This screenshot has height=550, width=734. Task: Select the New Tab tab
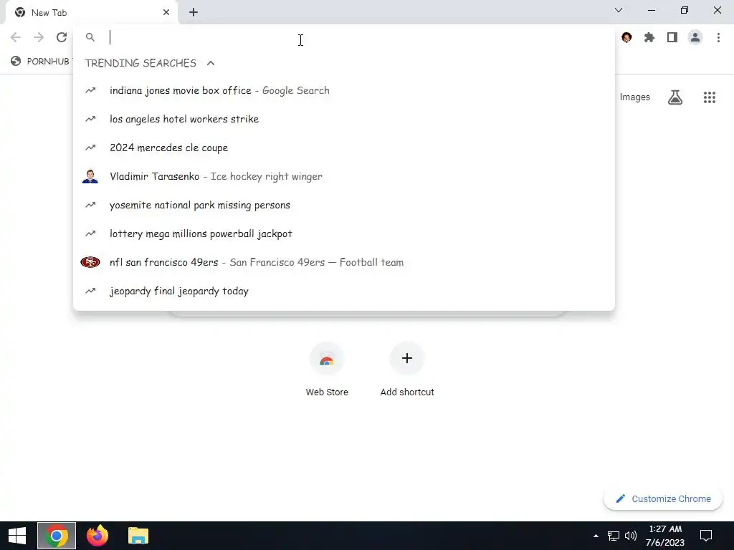pos(92,13)
